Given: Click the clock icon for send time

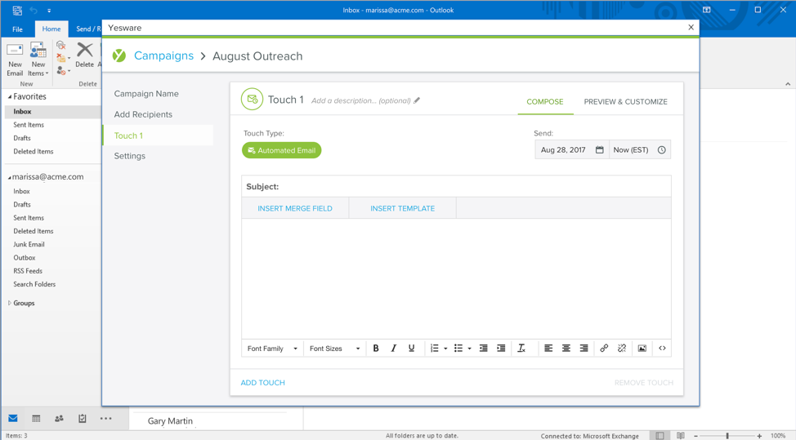Looking at the screenshot, I should [x=661, y=150].
